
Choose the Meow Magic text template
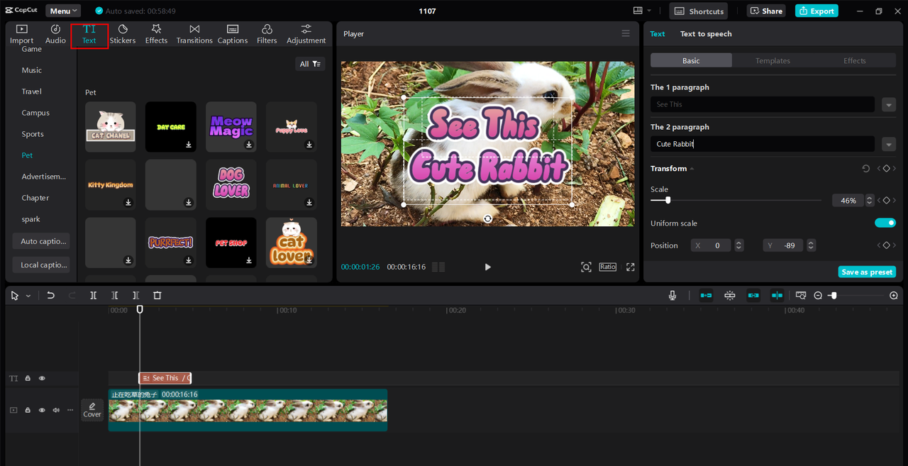(x=231, y=127)
